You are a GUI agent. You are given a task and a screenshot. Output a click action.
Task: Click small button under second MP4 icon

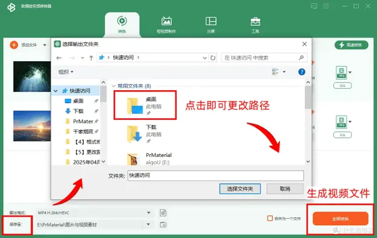click(x=342, y=135)
